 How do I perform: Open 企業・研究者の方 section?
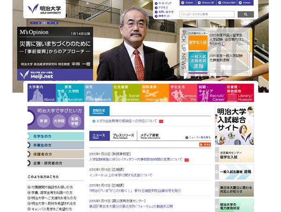pyautogui.click(x=56, y=163)
